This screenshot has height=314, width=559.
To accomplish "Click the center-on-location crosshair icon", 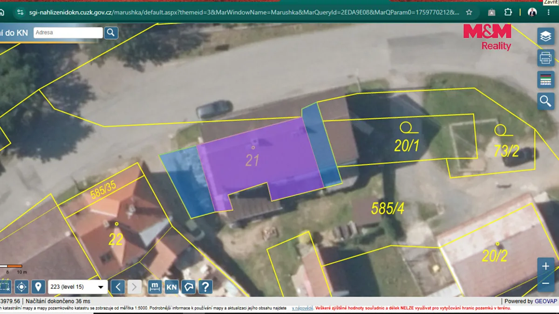I will pyautogui.click(x=21, y=287).
